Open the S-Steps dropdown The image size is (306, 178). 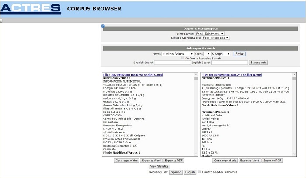coord(227,54)
